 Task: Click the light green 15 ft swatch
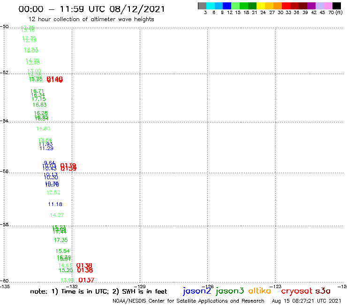pos(235,6)
